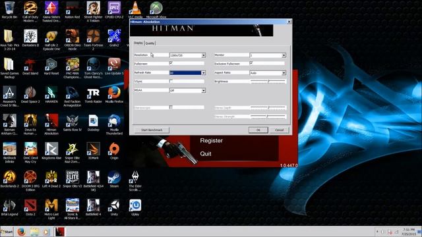Image resolution: width=422 pixels, height=237 pixels.
Task: Open the Uplay desktop shortcut
Action: tap(135, 207)
